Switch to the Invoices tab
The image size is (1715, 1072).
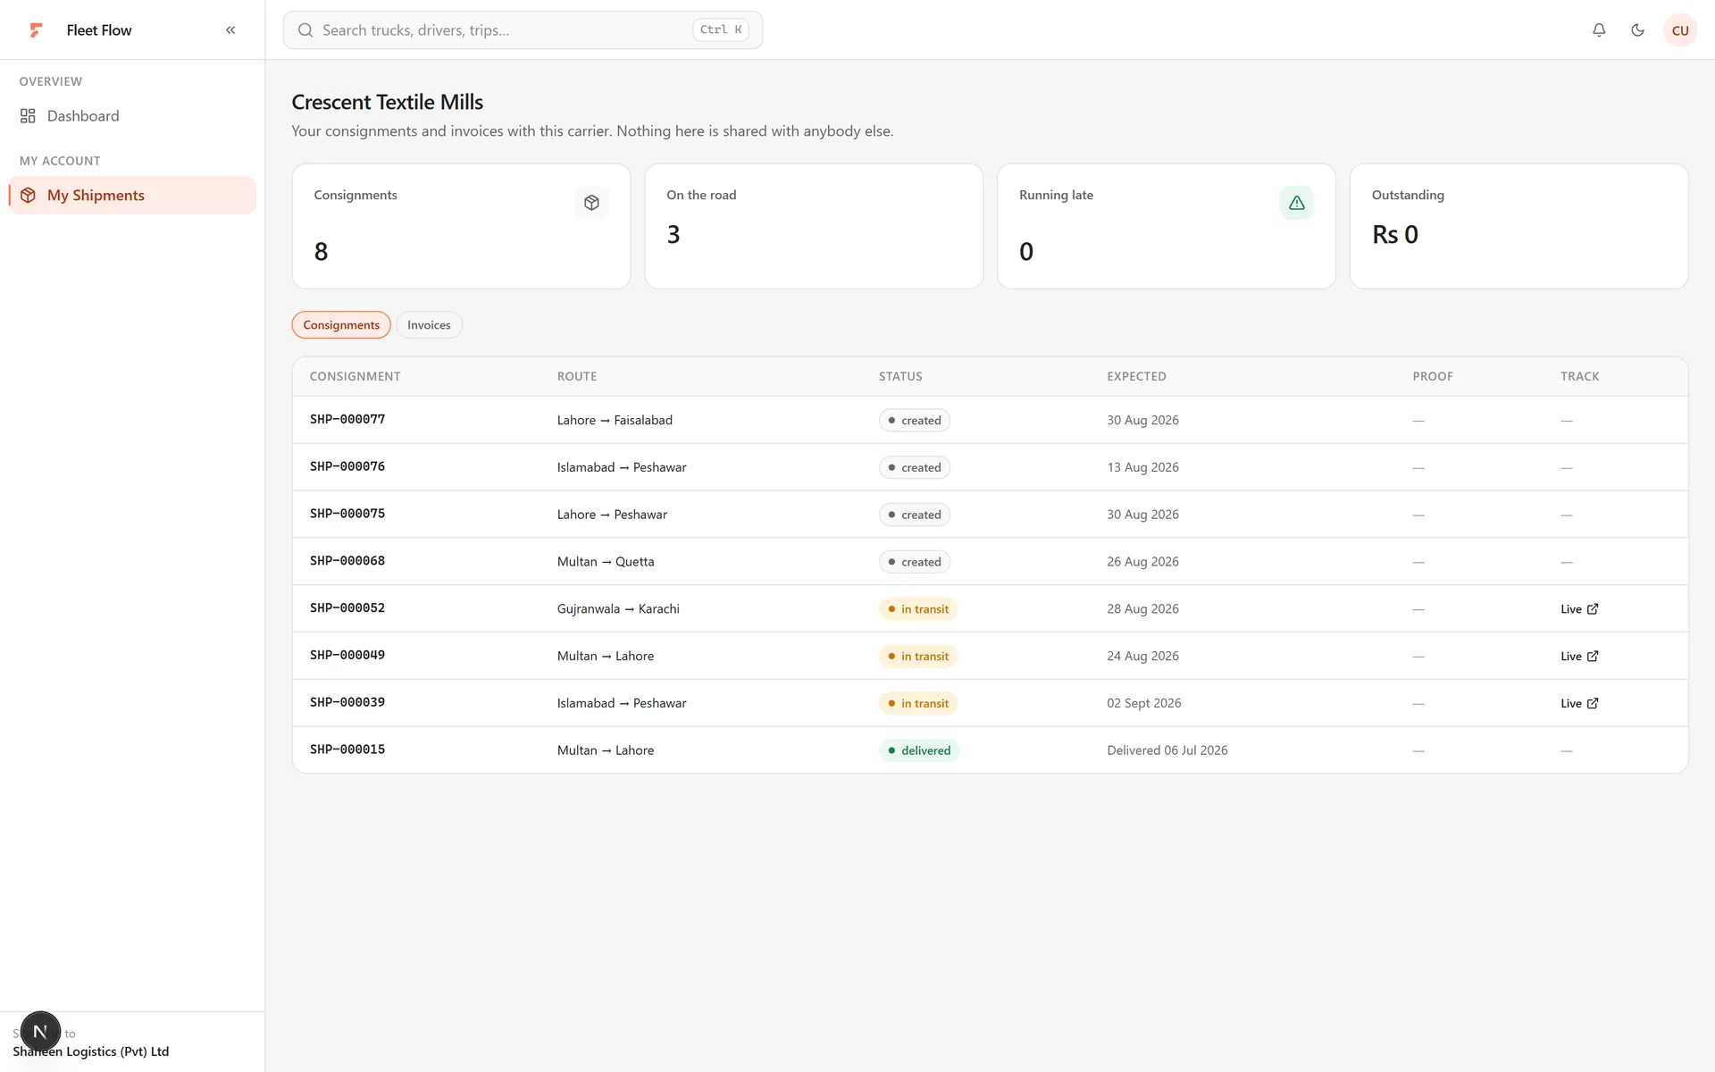[429, 325]
